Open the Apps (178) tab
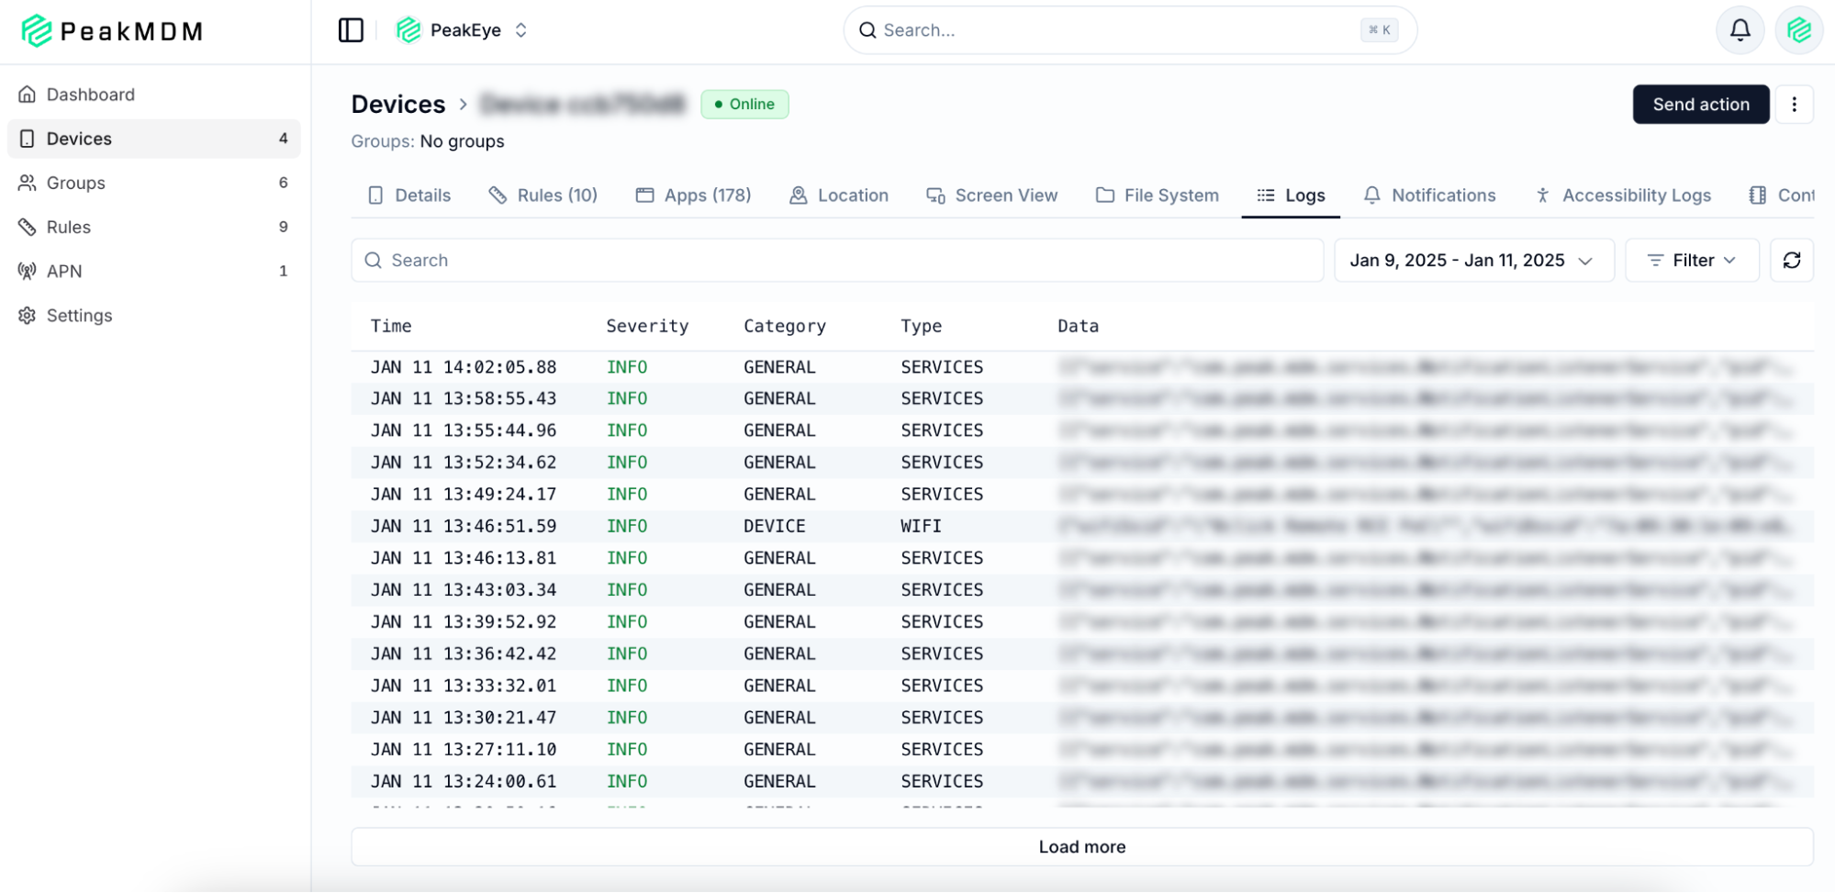This screenshot has height=893, width=1835. coord(694,195)
